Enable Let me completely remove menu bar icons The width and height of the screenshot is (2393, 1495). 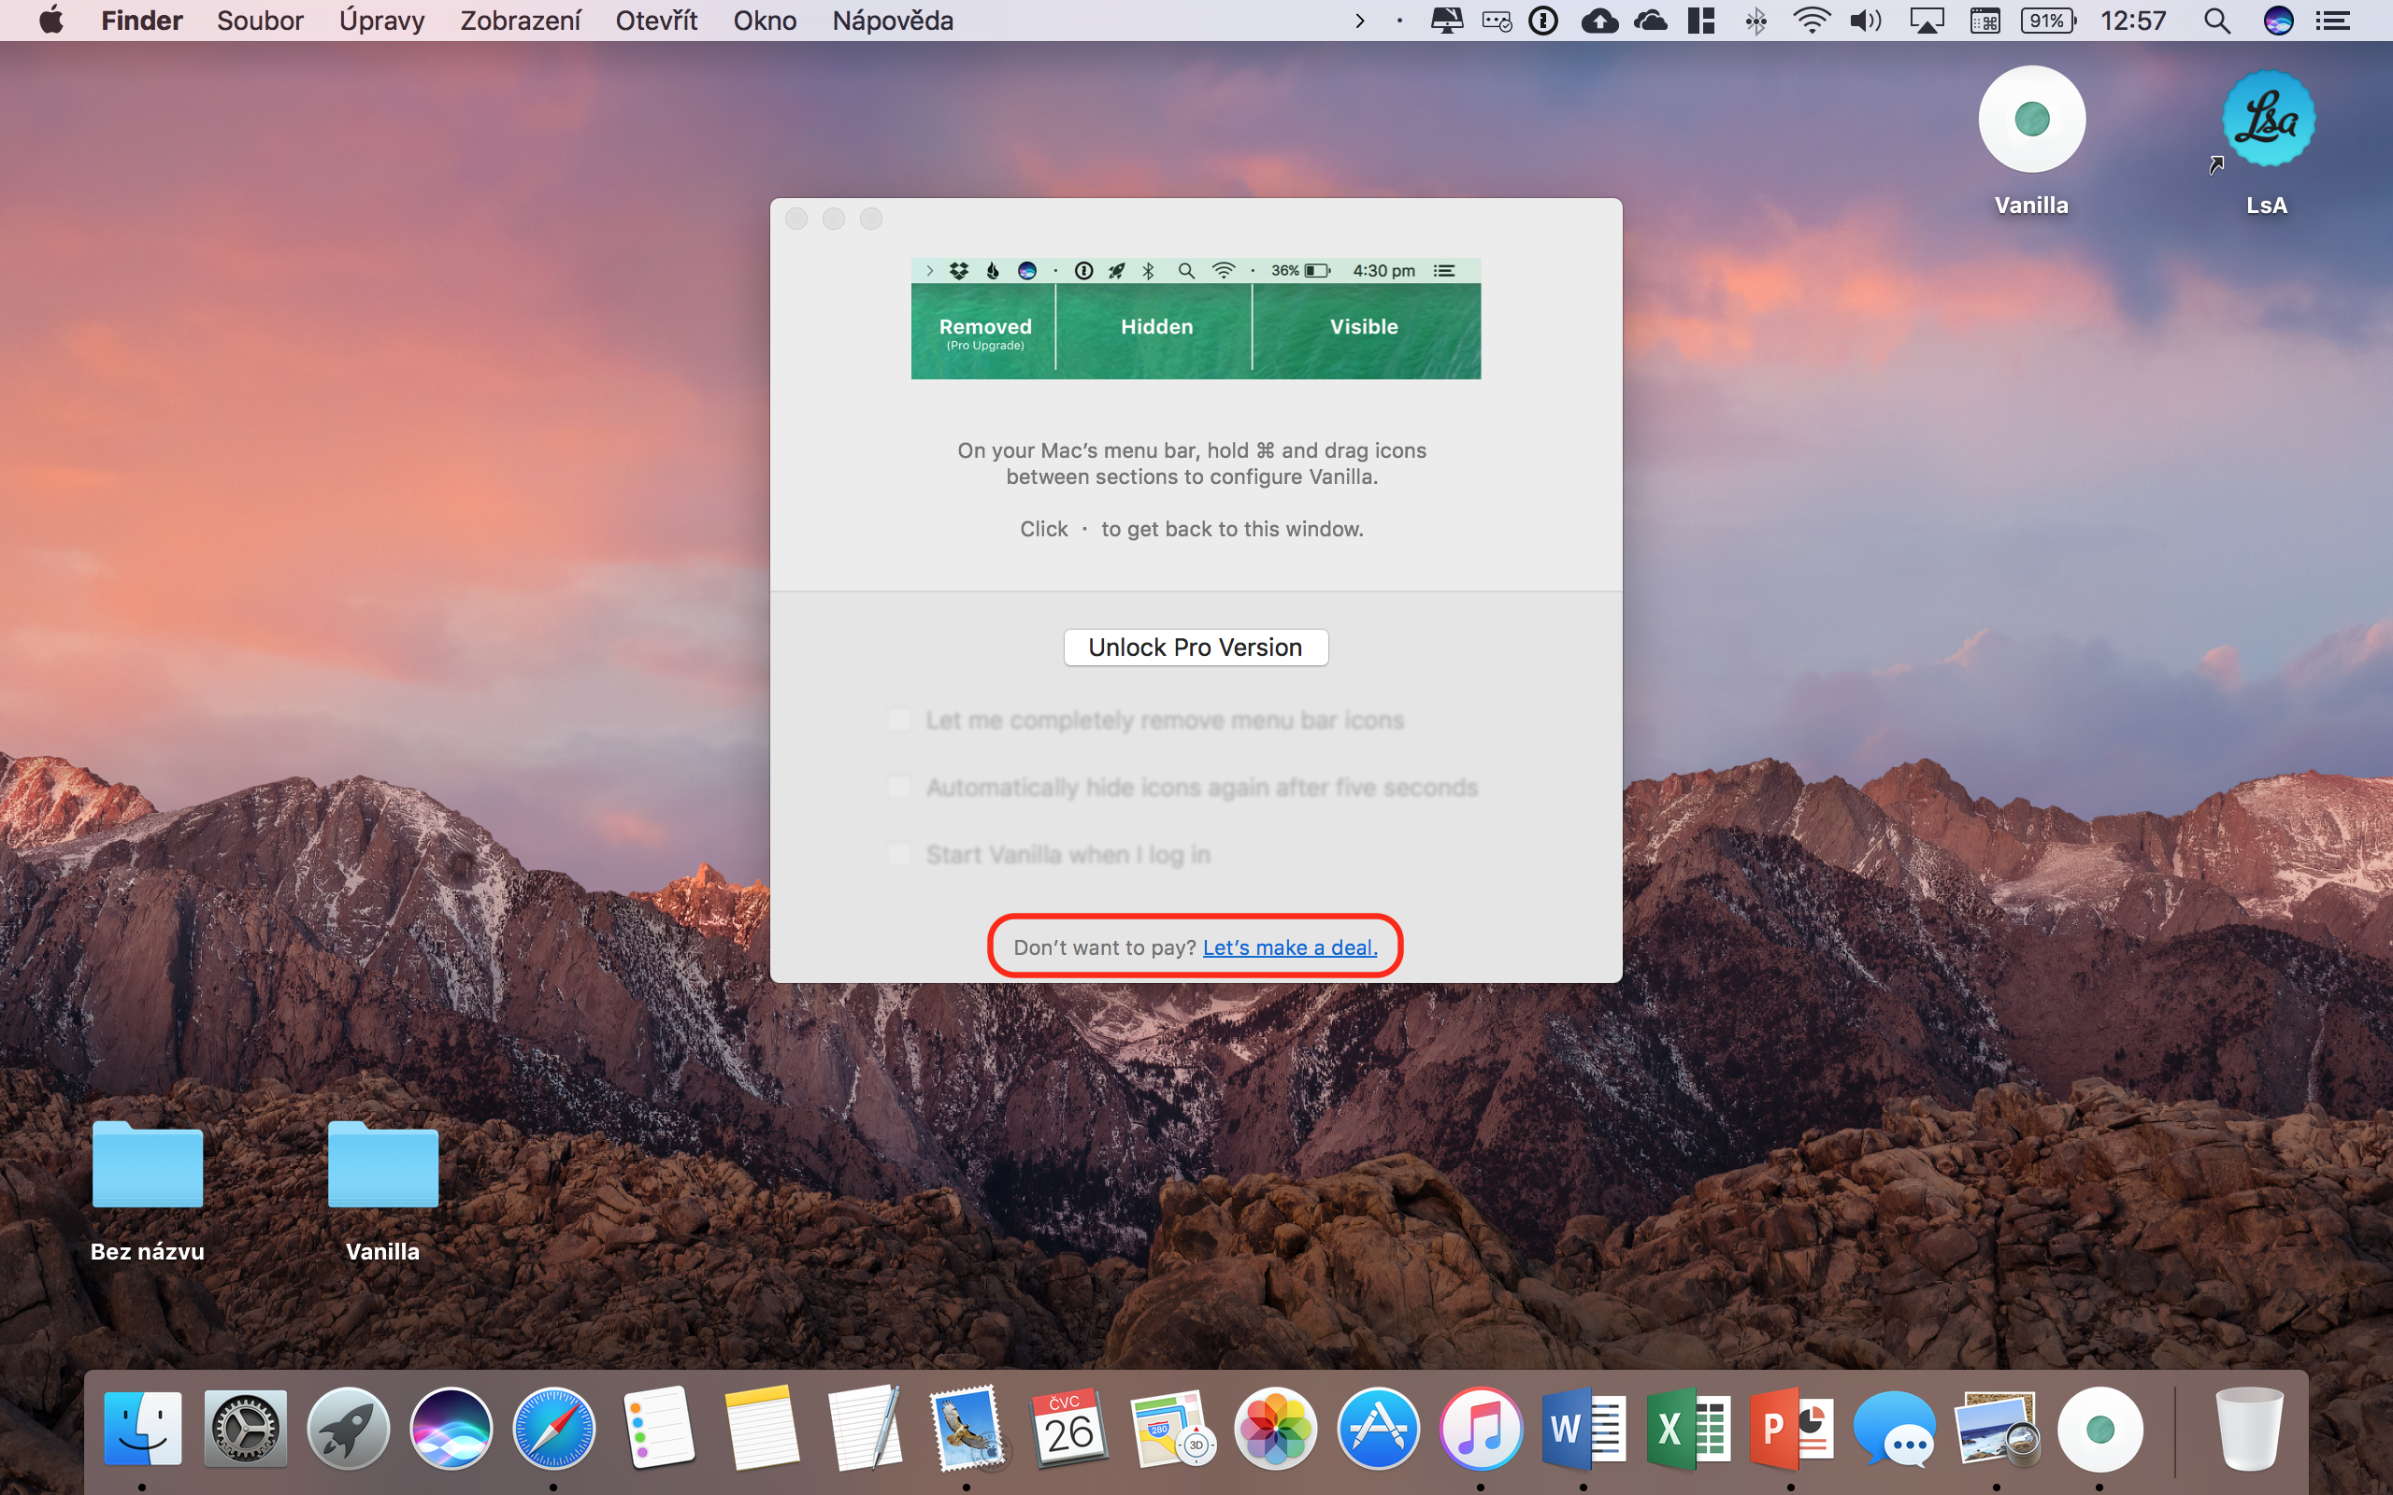899,719
